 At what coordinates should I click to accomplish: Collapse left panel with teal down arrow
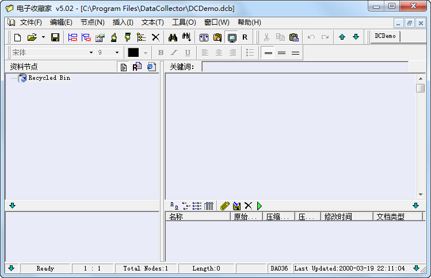(x=12, y=206)
